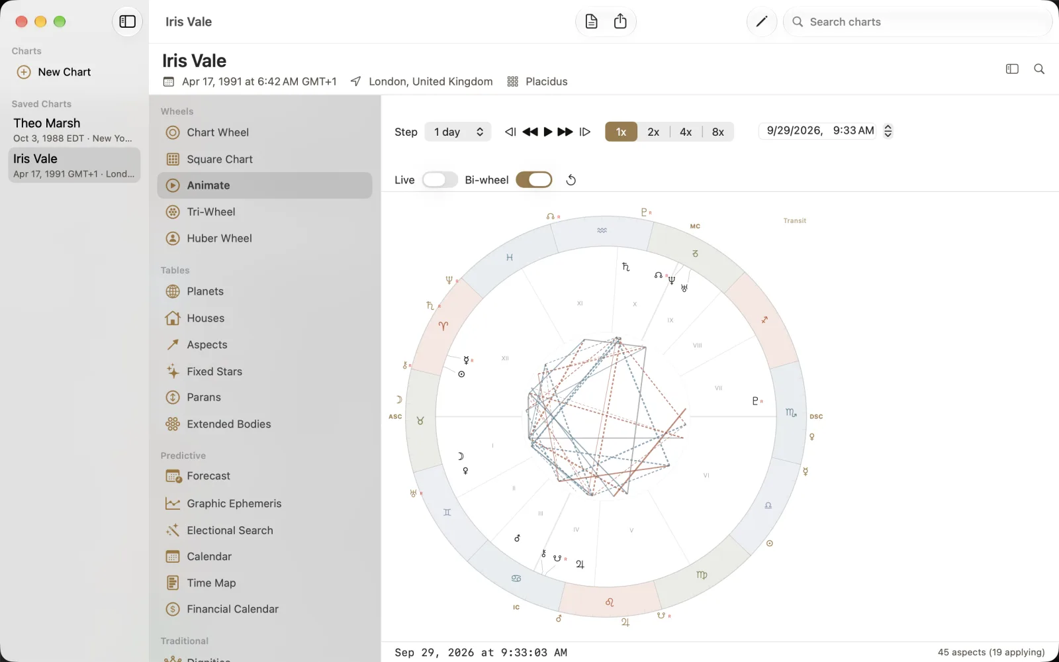The height and width of the screenshot is (662, 1059).
Task: Open the document icon in toolbar
Action: (x=591, y=22)
